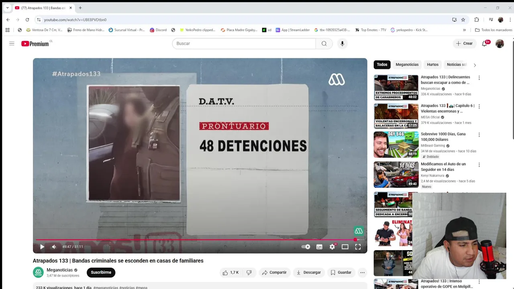
Task: Open options for Modificamos el Auto video
Action: coord(479,165)
